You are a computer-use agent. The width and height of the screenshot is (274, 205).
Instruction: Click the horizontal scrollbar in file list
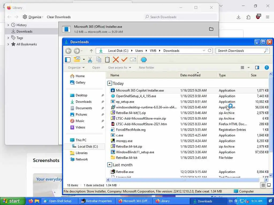click(x=185, y=180)
